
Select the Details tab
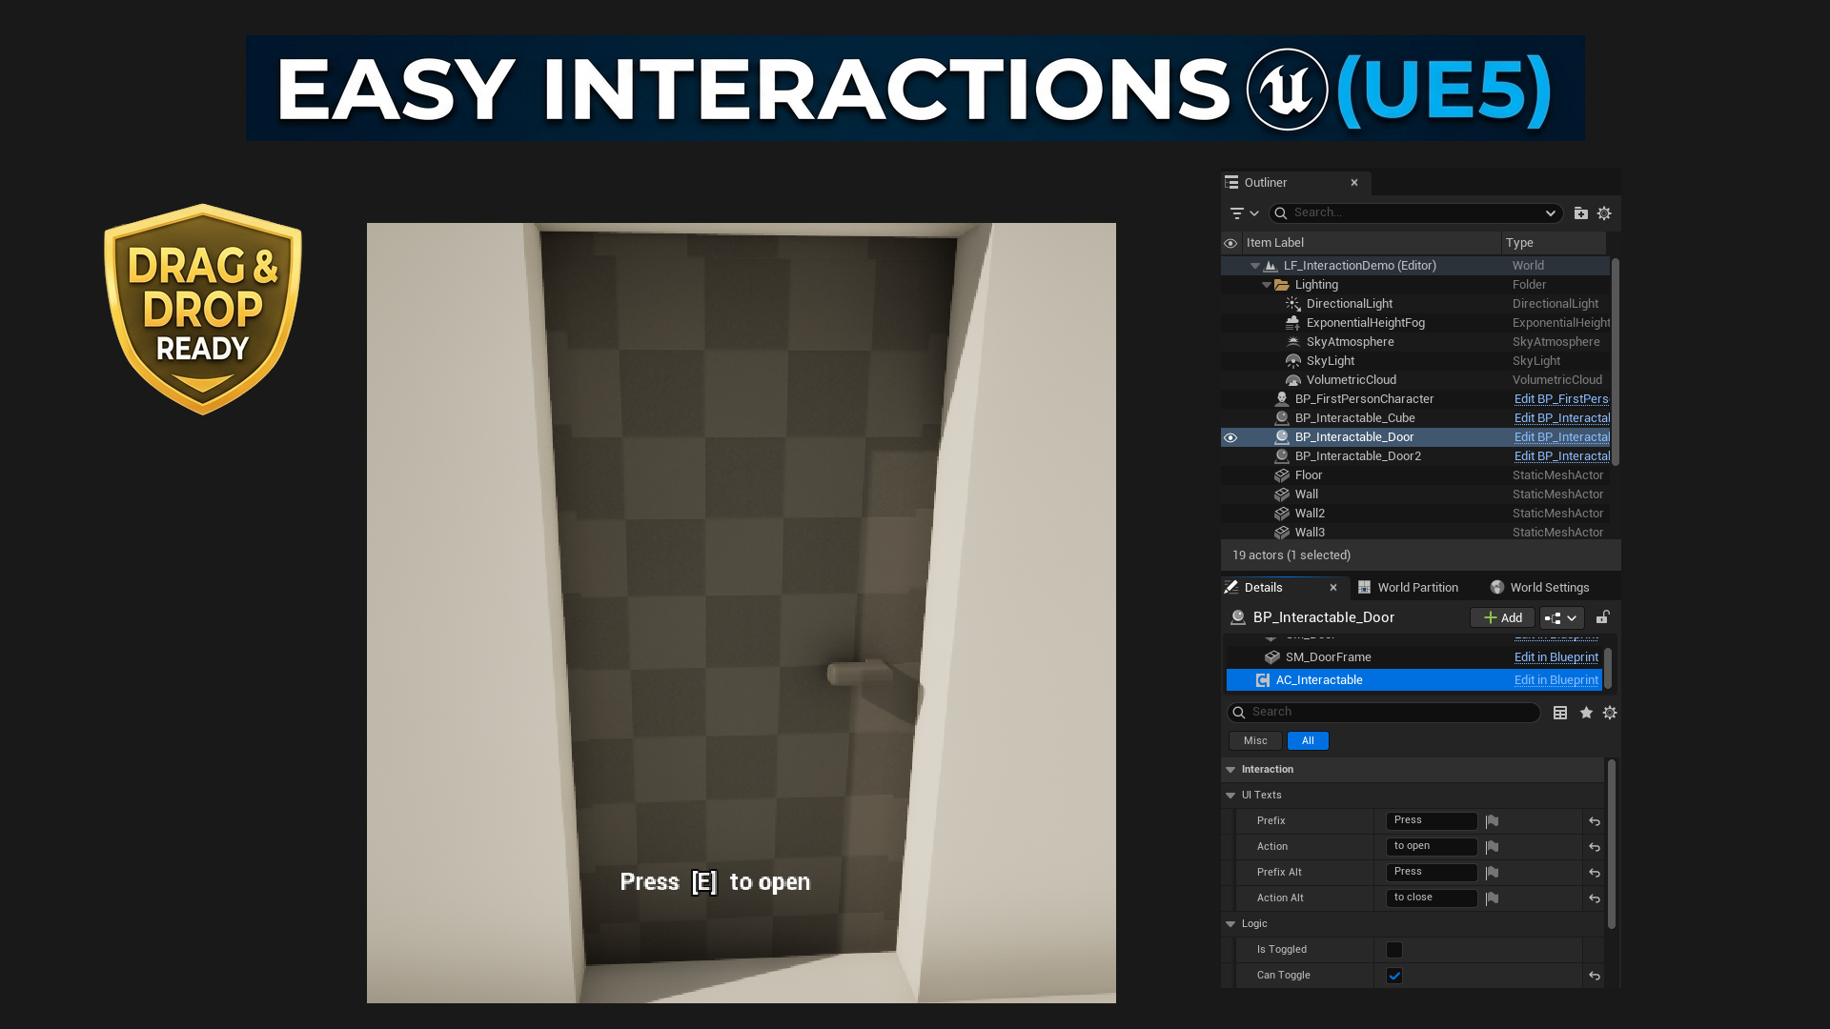tap(1263, 588)
